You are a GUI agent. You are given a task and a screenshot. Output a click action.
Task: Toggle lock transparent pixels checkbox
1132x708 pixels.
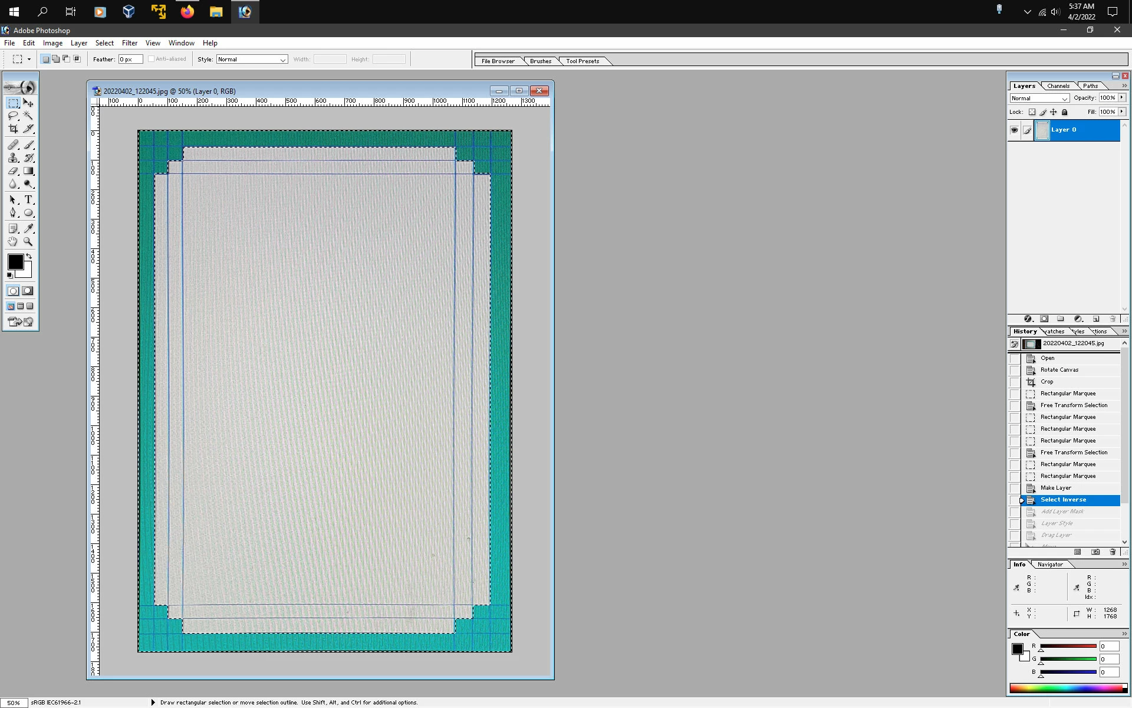coord(1032,112)
